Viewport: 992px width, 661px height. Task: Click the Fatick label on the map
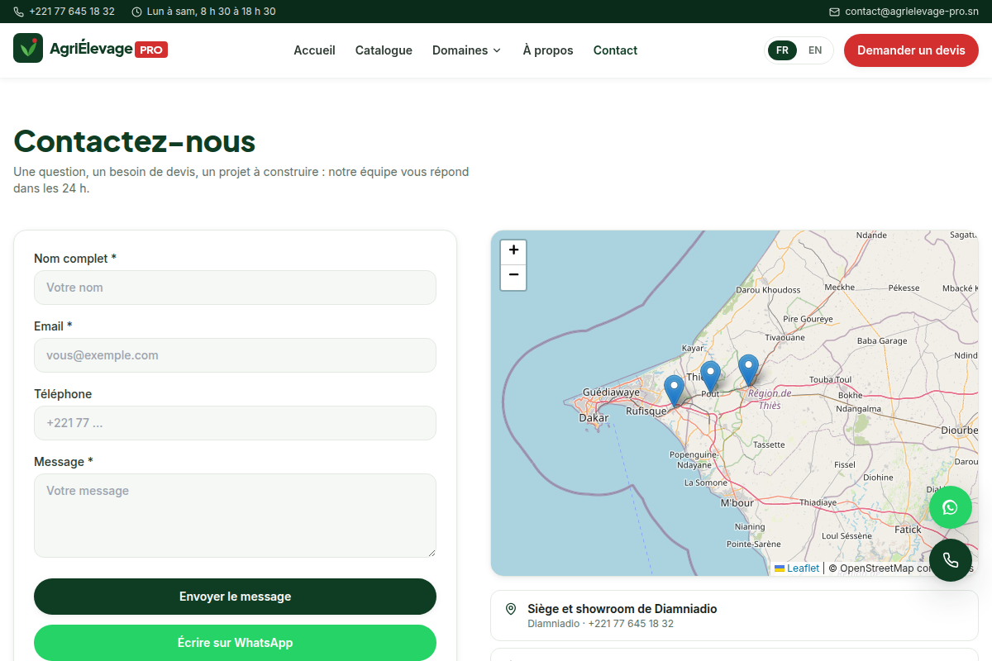(x=908, y=530)
